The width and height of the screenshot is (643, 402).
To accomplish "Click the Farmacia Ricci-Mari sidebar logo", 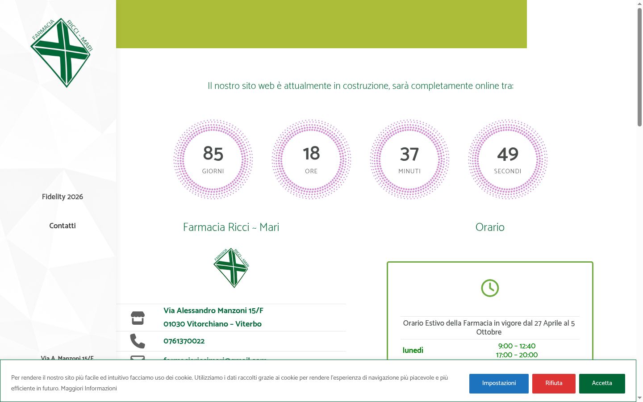I will coord(62,53).
